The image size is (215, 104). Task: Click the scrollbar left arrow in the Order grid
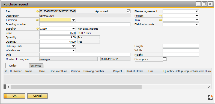pyautogui.click(x=8, y=87)
